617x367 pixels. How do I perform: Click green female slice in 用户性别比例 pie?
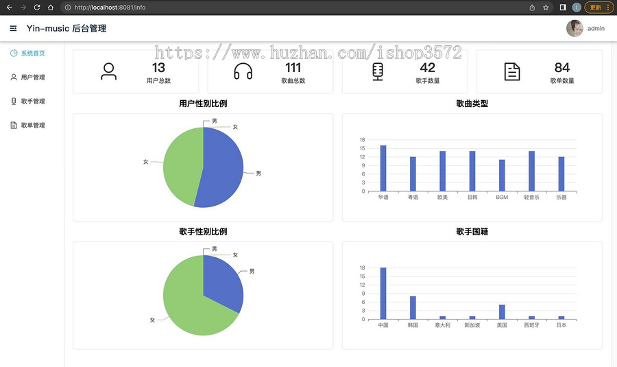point(182,165)
